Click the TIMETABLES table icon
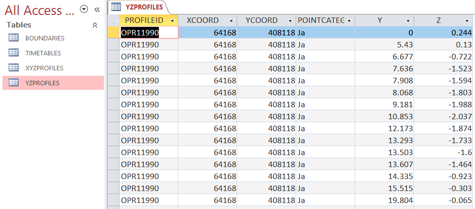The image size is (475, 209). coord(13,53)
